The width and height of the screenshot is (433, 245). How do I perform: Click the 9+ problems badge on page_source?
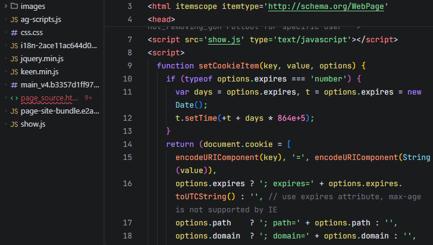[x=89, y=98]
